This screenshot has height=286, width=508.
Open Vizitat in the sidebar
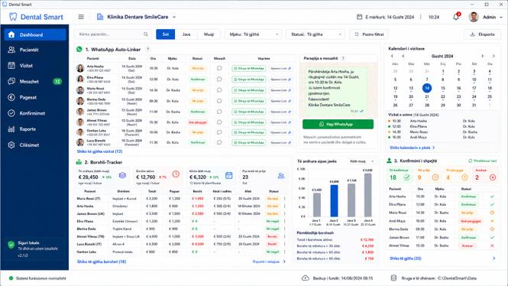(35, 66)
